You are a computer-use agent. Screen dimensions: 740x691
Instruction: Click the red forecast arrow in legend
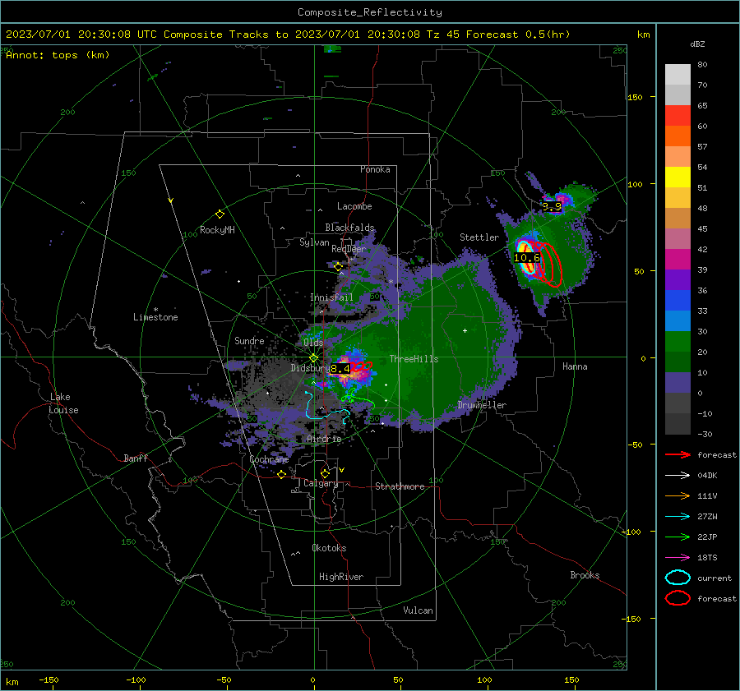pos(678,454)
